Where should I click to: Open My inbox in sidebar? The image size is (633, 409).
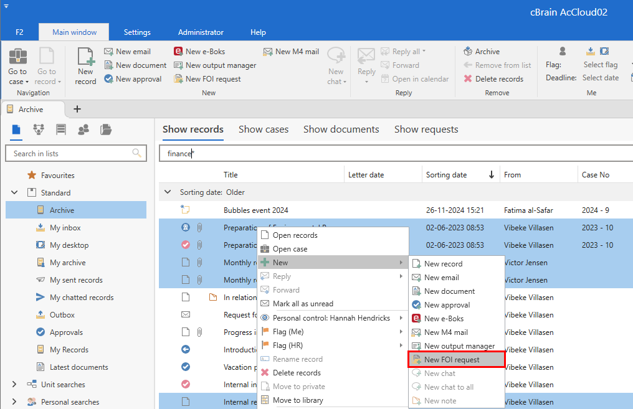click(x=65, y=228)
